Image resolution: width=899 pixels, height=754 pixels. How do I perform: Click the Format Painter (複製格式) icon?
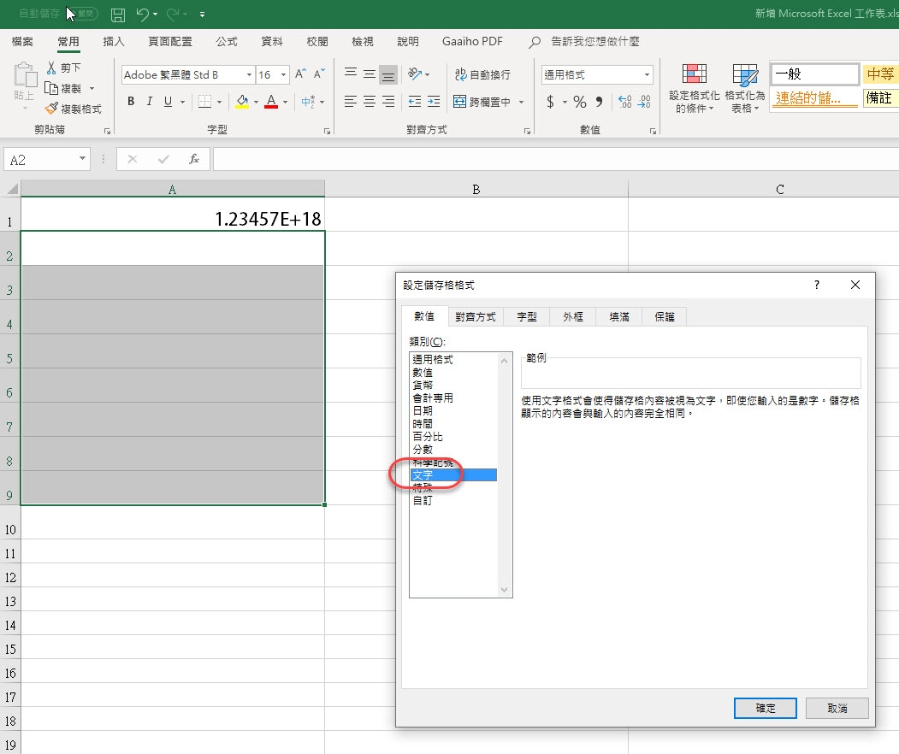pos(74,109)
